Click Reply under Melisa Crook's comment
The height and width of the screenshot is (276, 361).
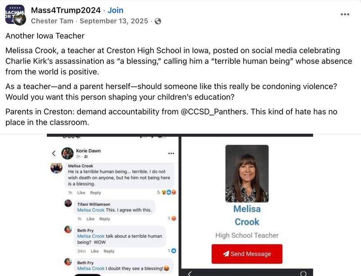coord(95,193)
